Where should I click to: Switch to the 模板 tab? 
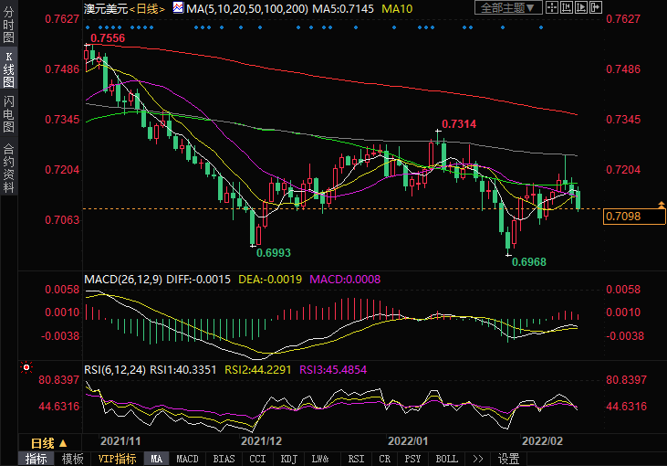click(x=73, y=459)
